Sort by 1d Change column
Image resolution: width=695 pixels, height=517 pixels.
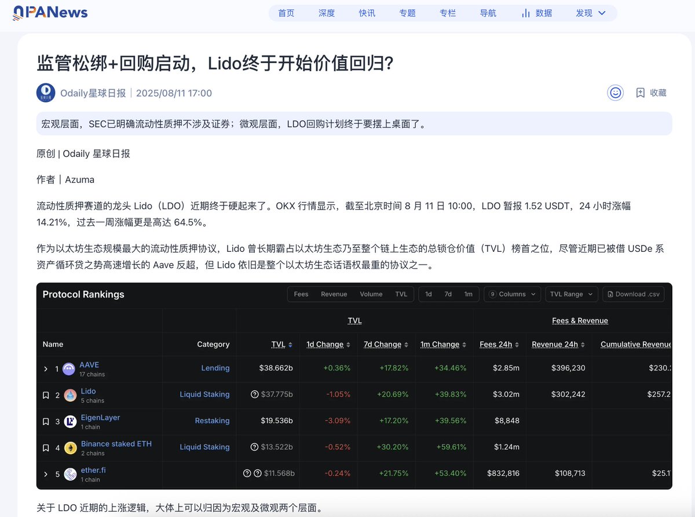[x=348, y=344]
